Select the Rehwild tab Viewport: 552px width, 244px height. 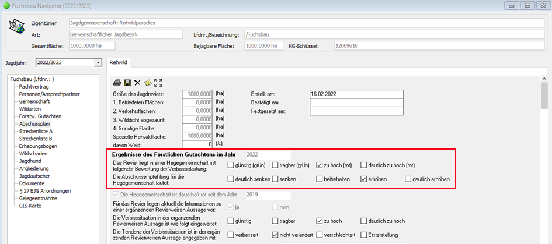point(119,62)
